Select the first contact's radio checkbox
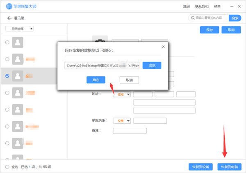This screenshot has height=173, width=246. [7, 42]
